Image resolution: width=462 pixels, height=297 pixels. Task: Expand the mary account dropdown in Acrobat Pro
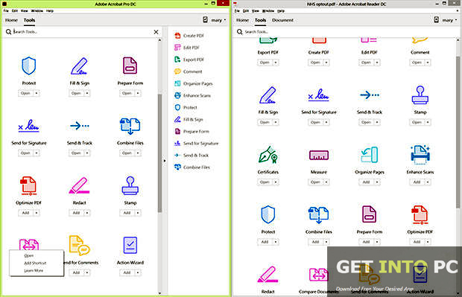(218, 20)
